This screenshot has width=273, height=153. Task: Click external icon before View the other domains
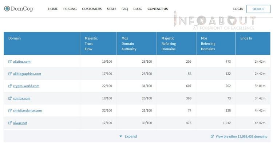pos(212,136)
